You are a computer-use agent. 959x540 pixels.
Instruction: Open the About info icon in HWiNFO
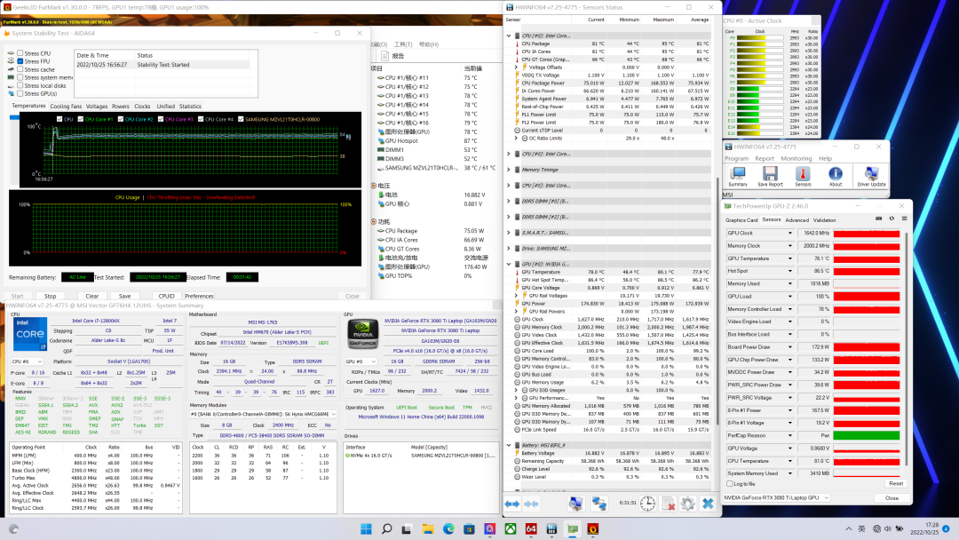pyautogui.click(x=835, y=176)
